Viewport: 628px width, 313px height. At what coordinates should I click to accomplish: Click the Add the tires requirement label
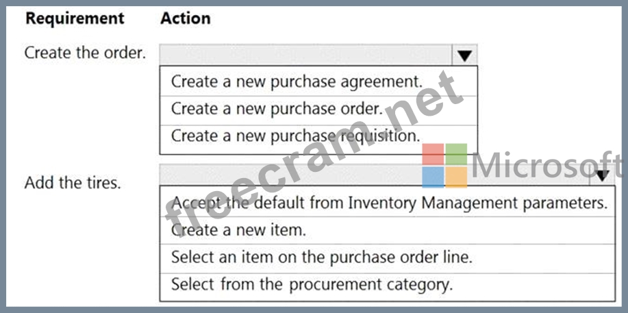click(73, 183)
